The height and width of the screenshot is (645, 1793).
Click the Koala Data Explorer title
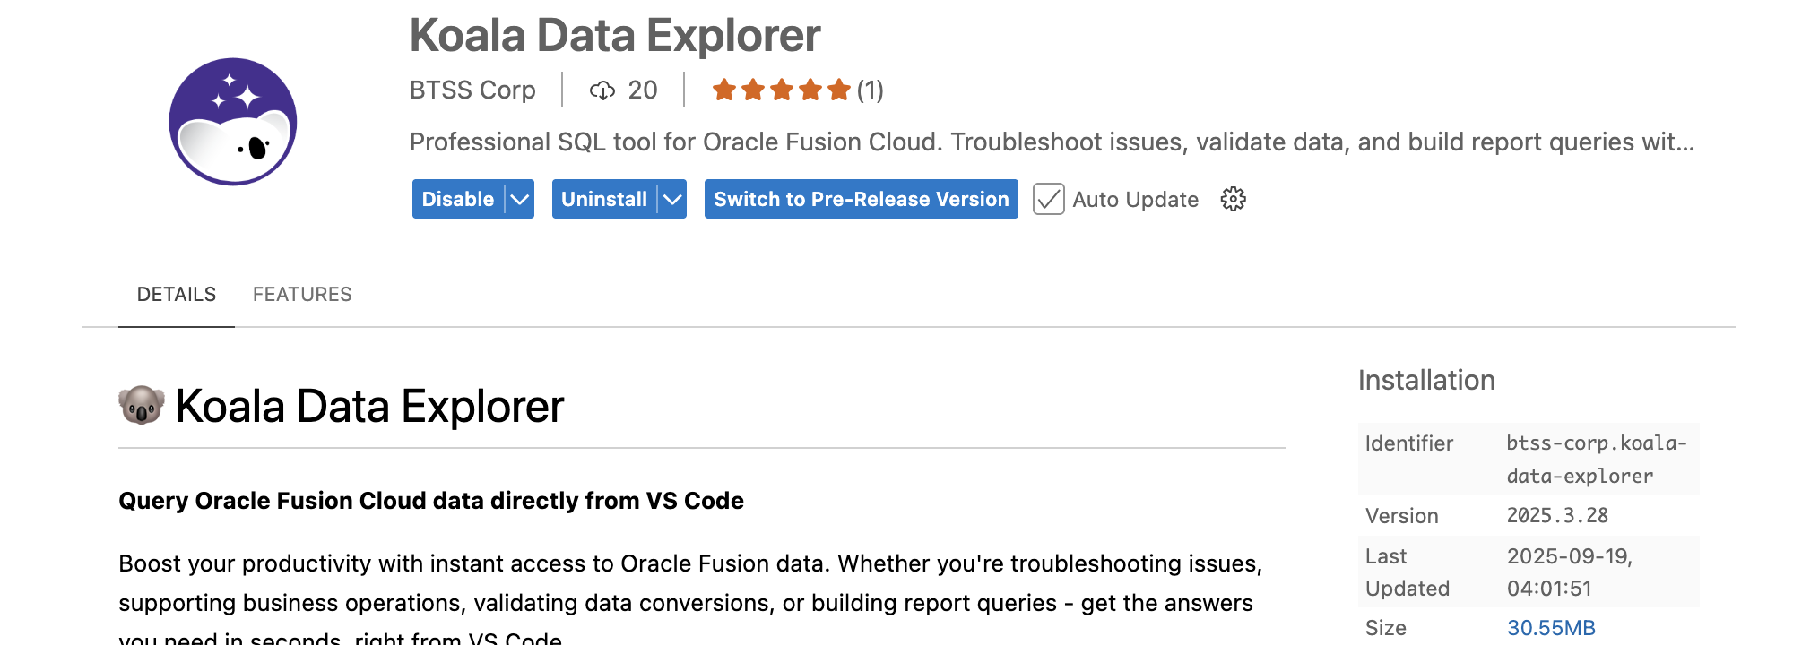tap(615, 36)
